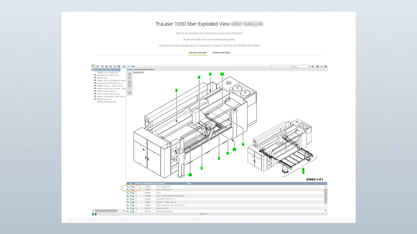
Task: Click green callout label 10 on drawing
Action: (x=190, y=174)
